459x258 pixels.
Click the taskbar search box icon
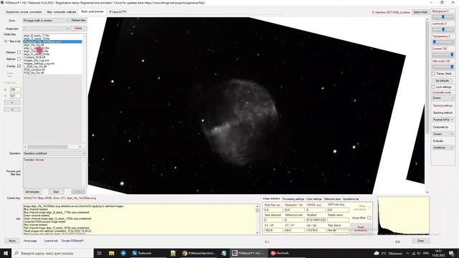point(16,253)
